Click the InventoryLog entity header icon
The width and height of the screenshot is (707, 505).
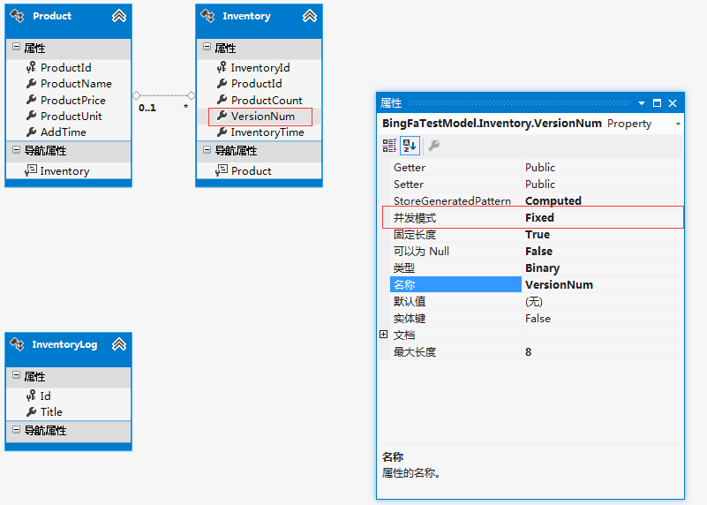(17, 344)
